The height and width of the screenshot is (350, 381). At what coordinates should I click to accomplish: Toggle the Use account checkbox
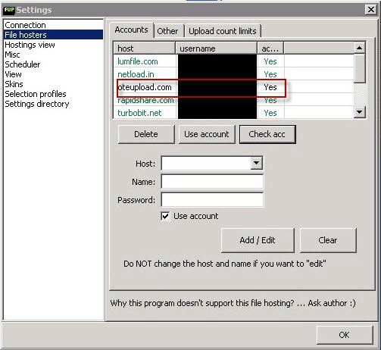pyautogui.click(x=165, y=216)
